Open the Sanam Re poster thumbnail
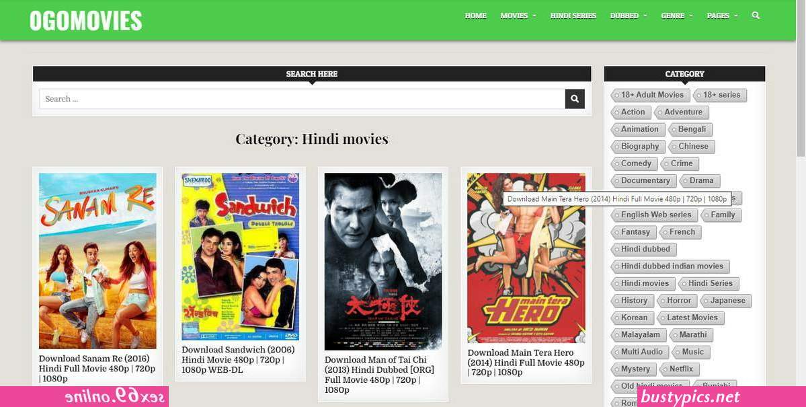Image resolution: width=806 pixels, height=407 pixels. pyautogui.click(x=97, y=261)
